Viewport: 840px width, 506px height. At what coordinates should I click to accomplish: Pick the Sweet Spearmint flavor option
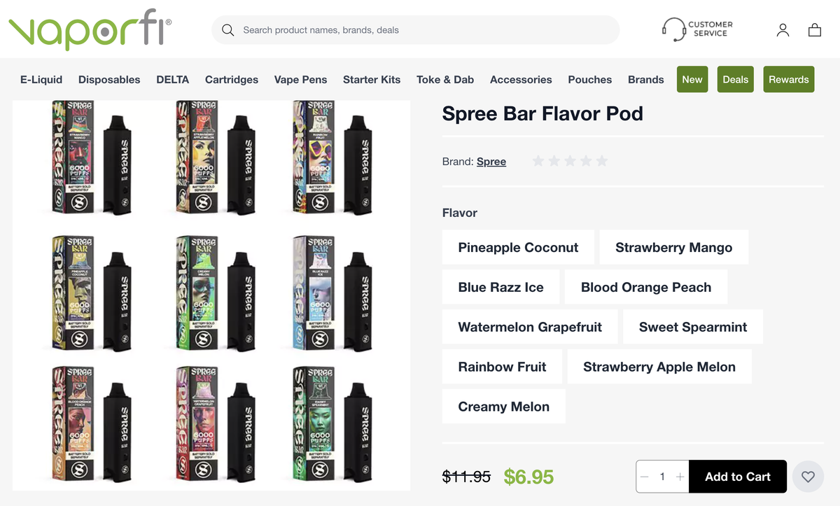693,328
